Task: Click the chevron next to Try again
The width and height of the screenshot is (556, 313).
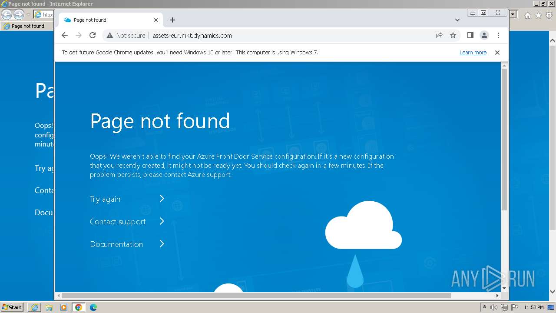Action: point(162,199)
